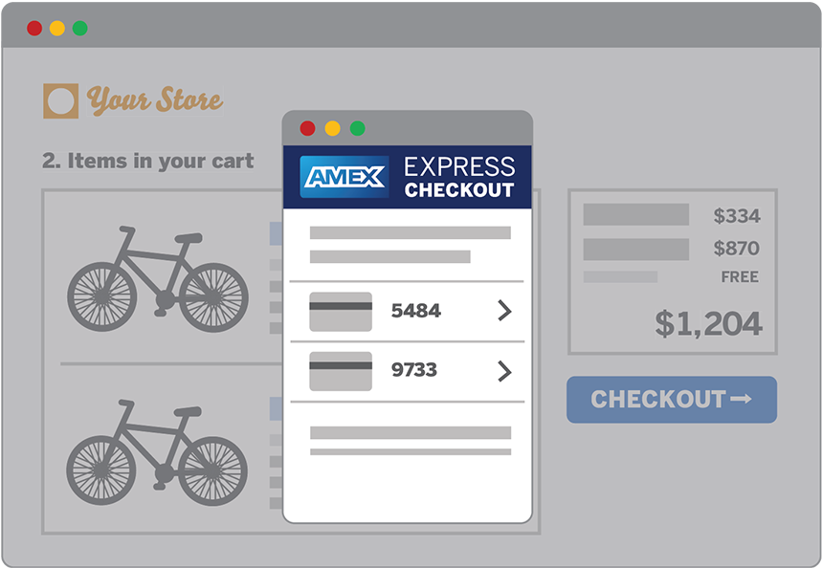822x568 pixels.
Task: Click the top bicycle product image
Action: tap(158, 278)
